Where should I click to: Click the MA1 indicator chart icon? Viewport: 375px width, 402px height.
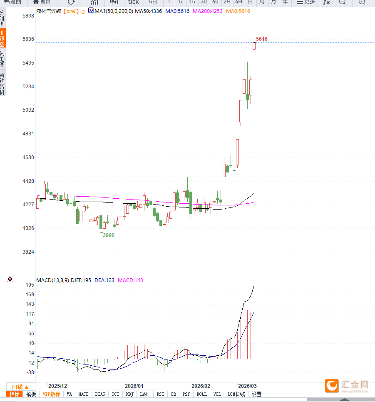(x=91, y=10)
